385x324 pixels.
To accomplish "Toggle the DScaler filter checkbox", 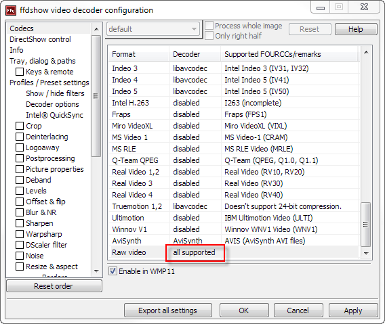I will click(20, 245).
